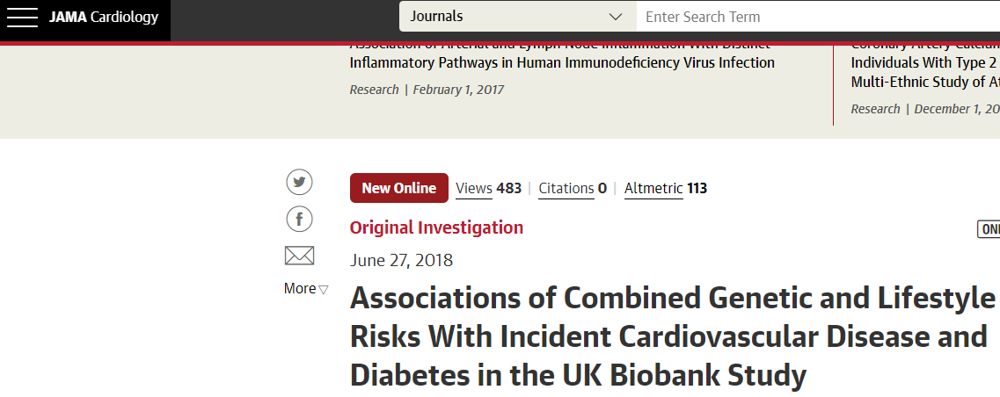Open the hamburger navigation menu

(x=22, y=18)
